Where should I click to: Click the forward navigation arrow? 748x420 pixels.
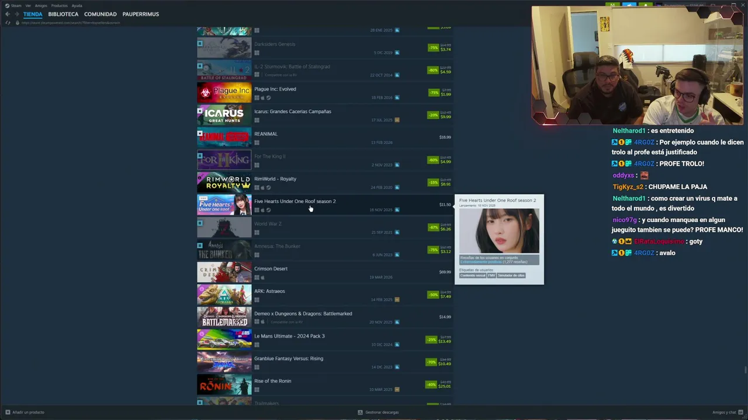[x=17, y=14]
